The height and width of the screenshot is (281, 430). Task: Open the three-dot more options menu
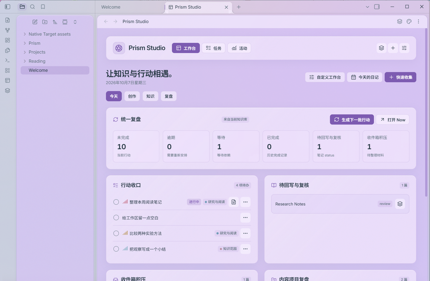click(x=418, y=21)
